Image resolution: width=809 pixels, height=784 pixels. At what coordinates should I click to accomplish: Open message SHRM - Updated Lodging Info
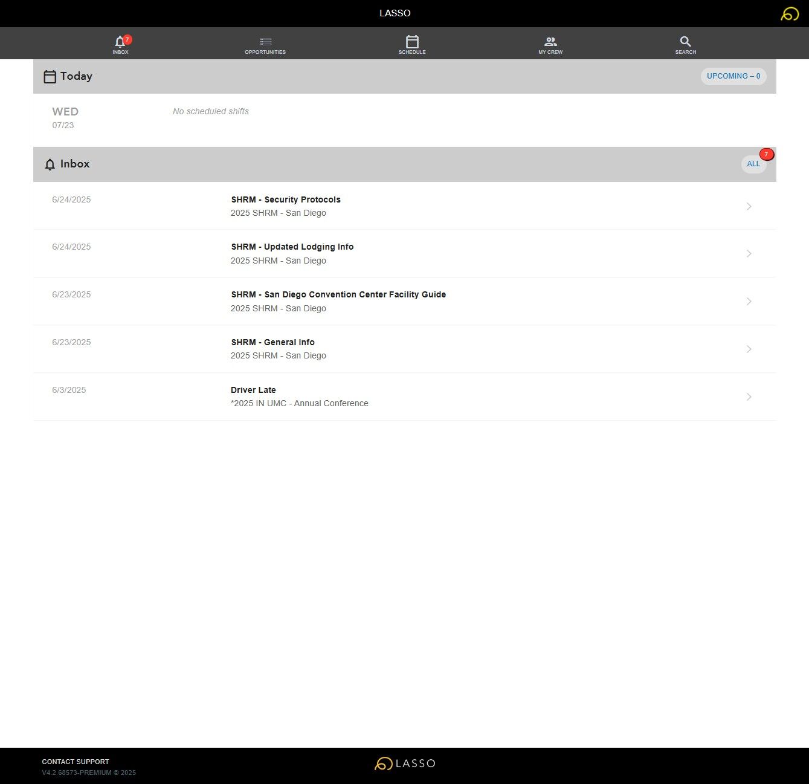coord(404,254)
